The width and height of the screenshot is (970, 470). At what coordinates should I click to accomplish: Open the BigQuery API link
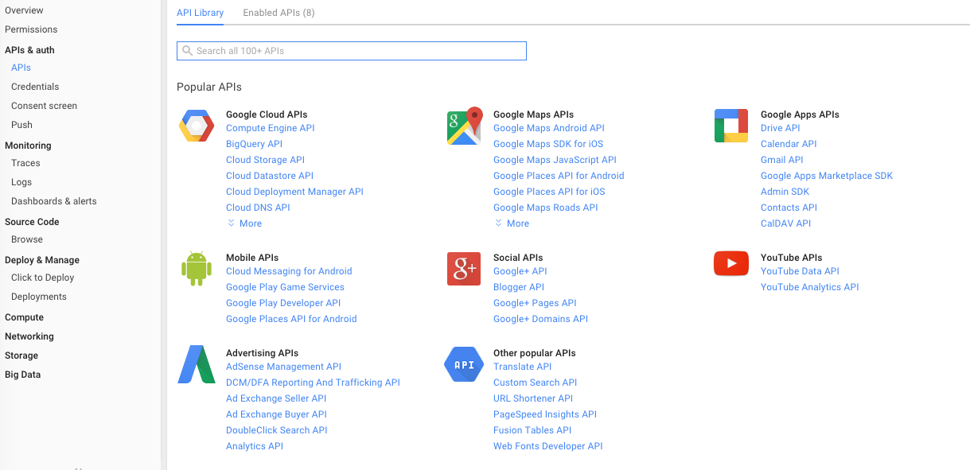tap(254, 144)
